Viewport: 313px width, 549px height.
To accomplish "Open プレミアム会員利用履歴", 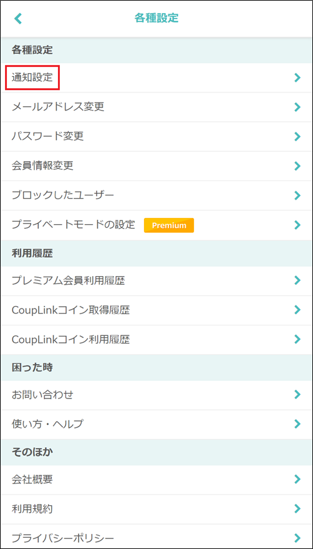I will tap(156, 280).
